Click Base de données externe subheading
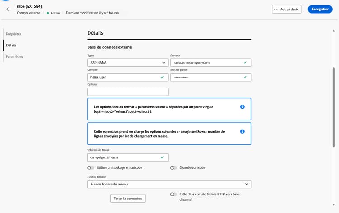Viewport: 339px width, 213px height. [x=110, y=47]
